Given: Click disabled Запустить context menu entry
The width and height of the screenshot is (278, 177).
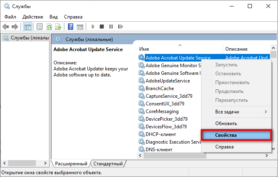Looking at the screenshot, I should coord(236,65).
